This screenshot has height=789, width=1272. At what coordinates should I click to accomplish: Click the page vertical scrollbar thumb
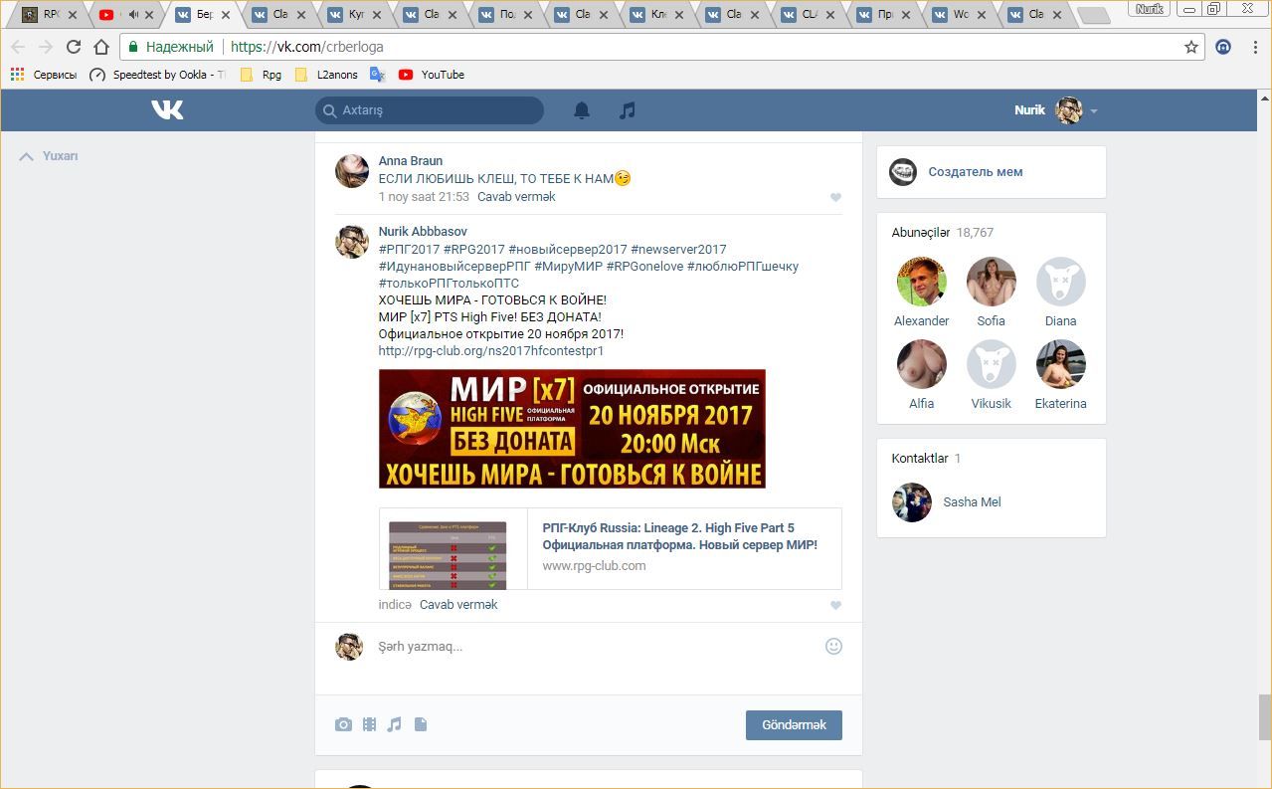(x=1264, y=716)
